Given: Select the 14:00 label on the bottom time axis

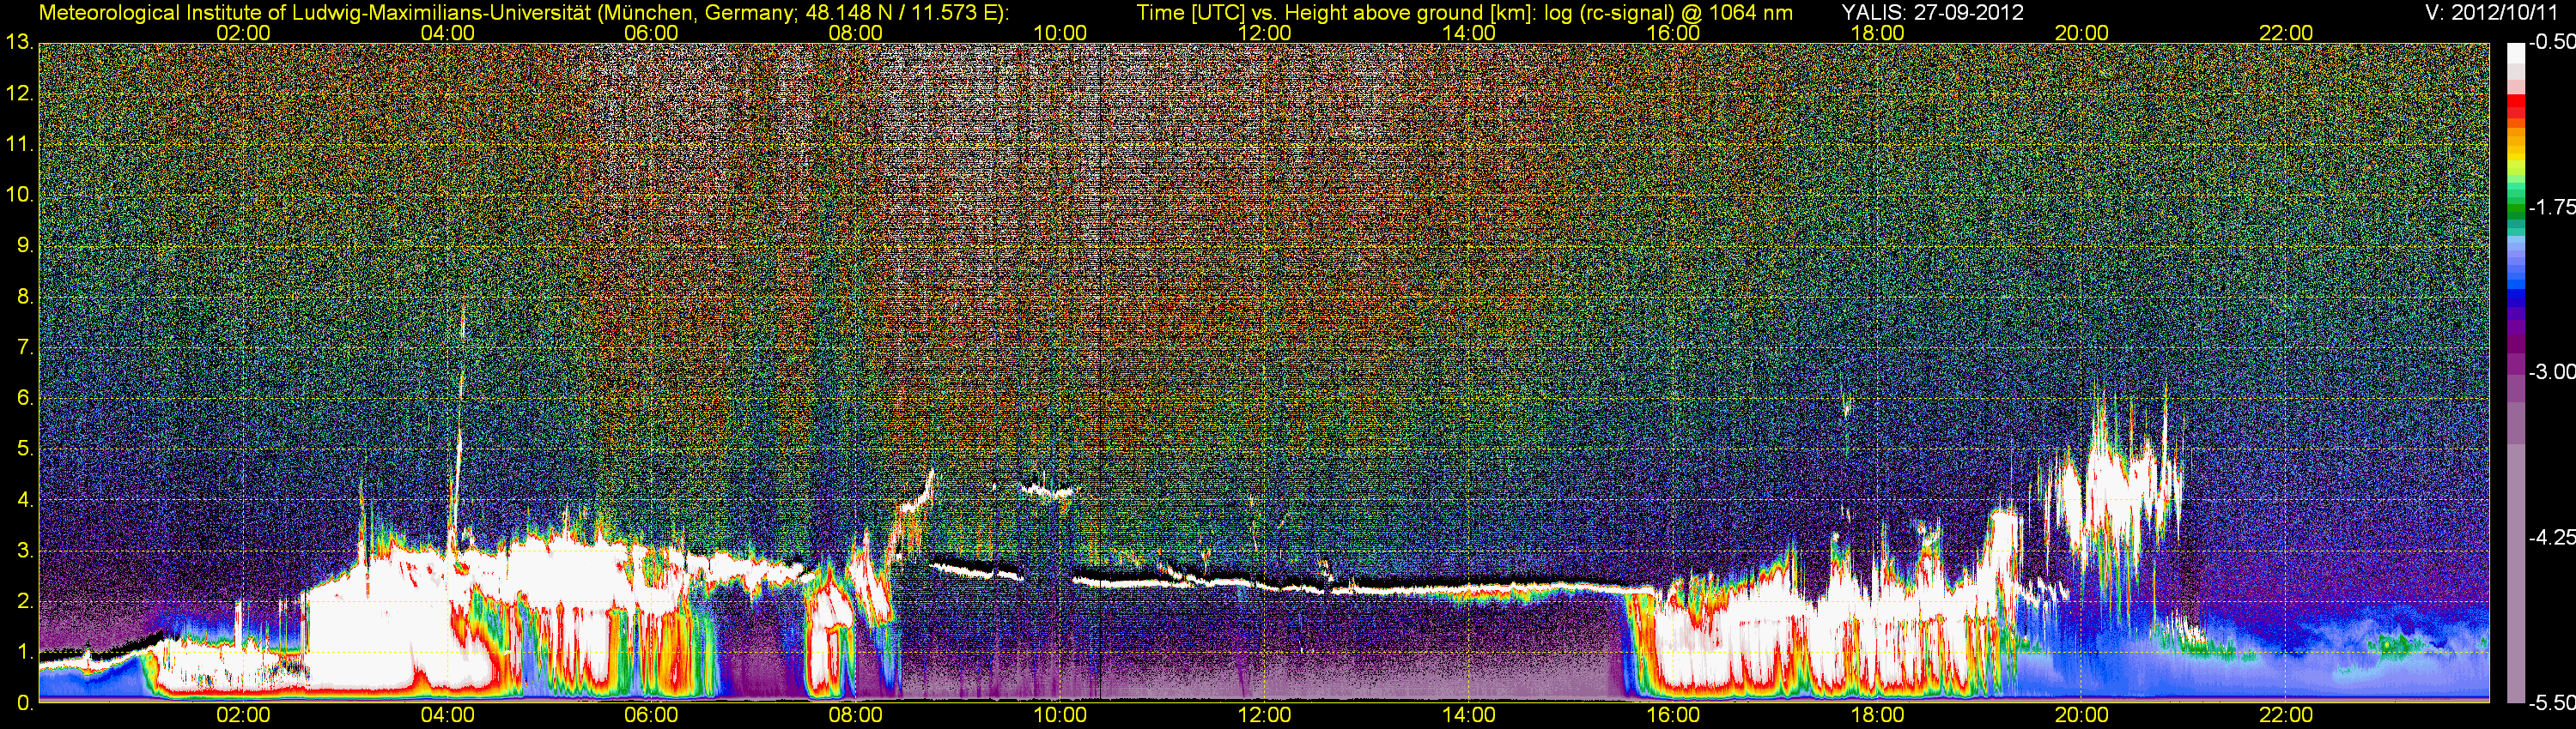Looking at the screenshot, I should (x=1469, y=715).
